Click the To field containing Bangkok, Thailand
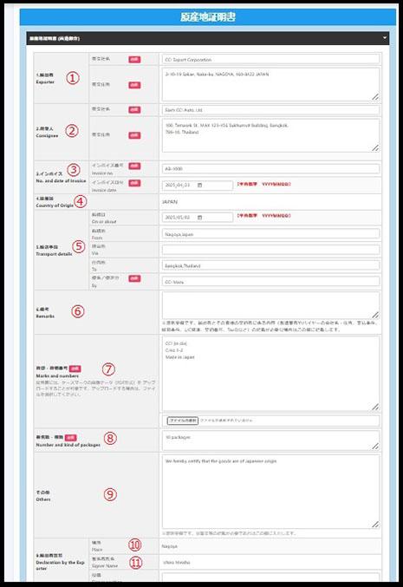Screen dimensions: 403x587 (271, 266)
